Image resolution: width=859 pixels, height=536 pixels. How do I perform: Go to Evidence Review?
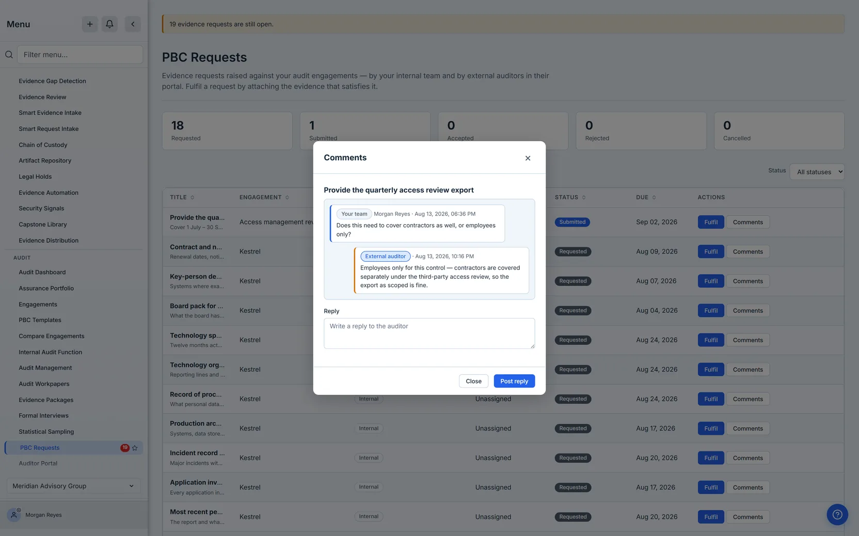pos(42,97)
